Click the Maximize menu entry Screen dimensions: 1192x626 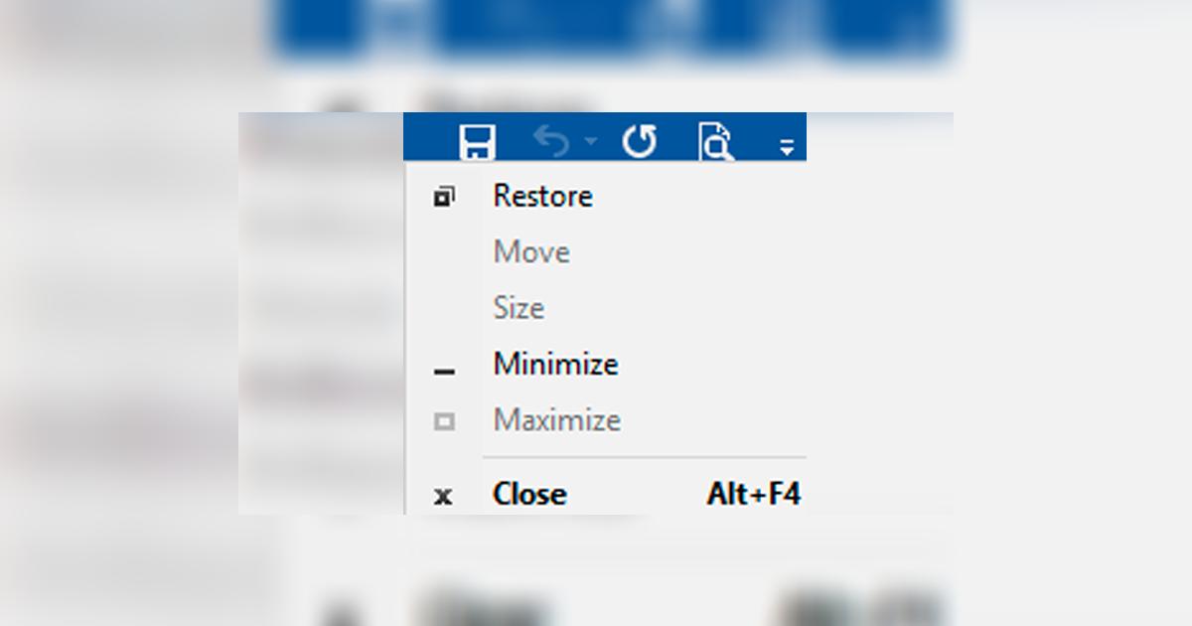tap(556, 420)
